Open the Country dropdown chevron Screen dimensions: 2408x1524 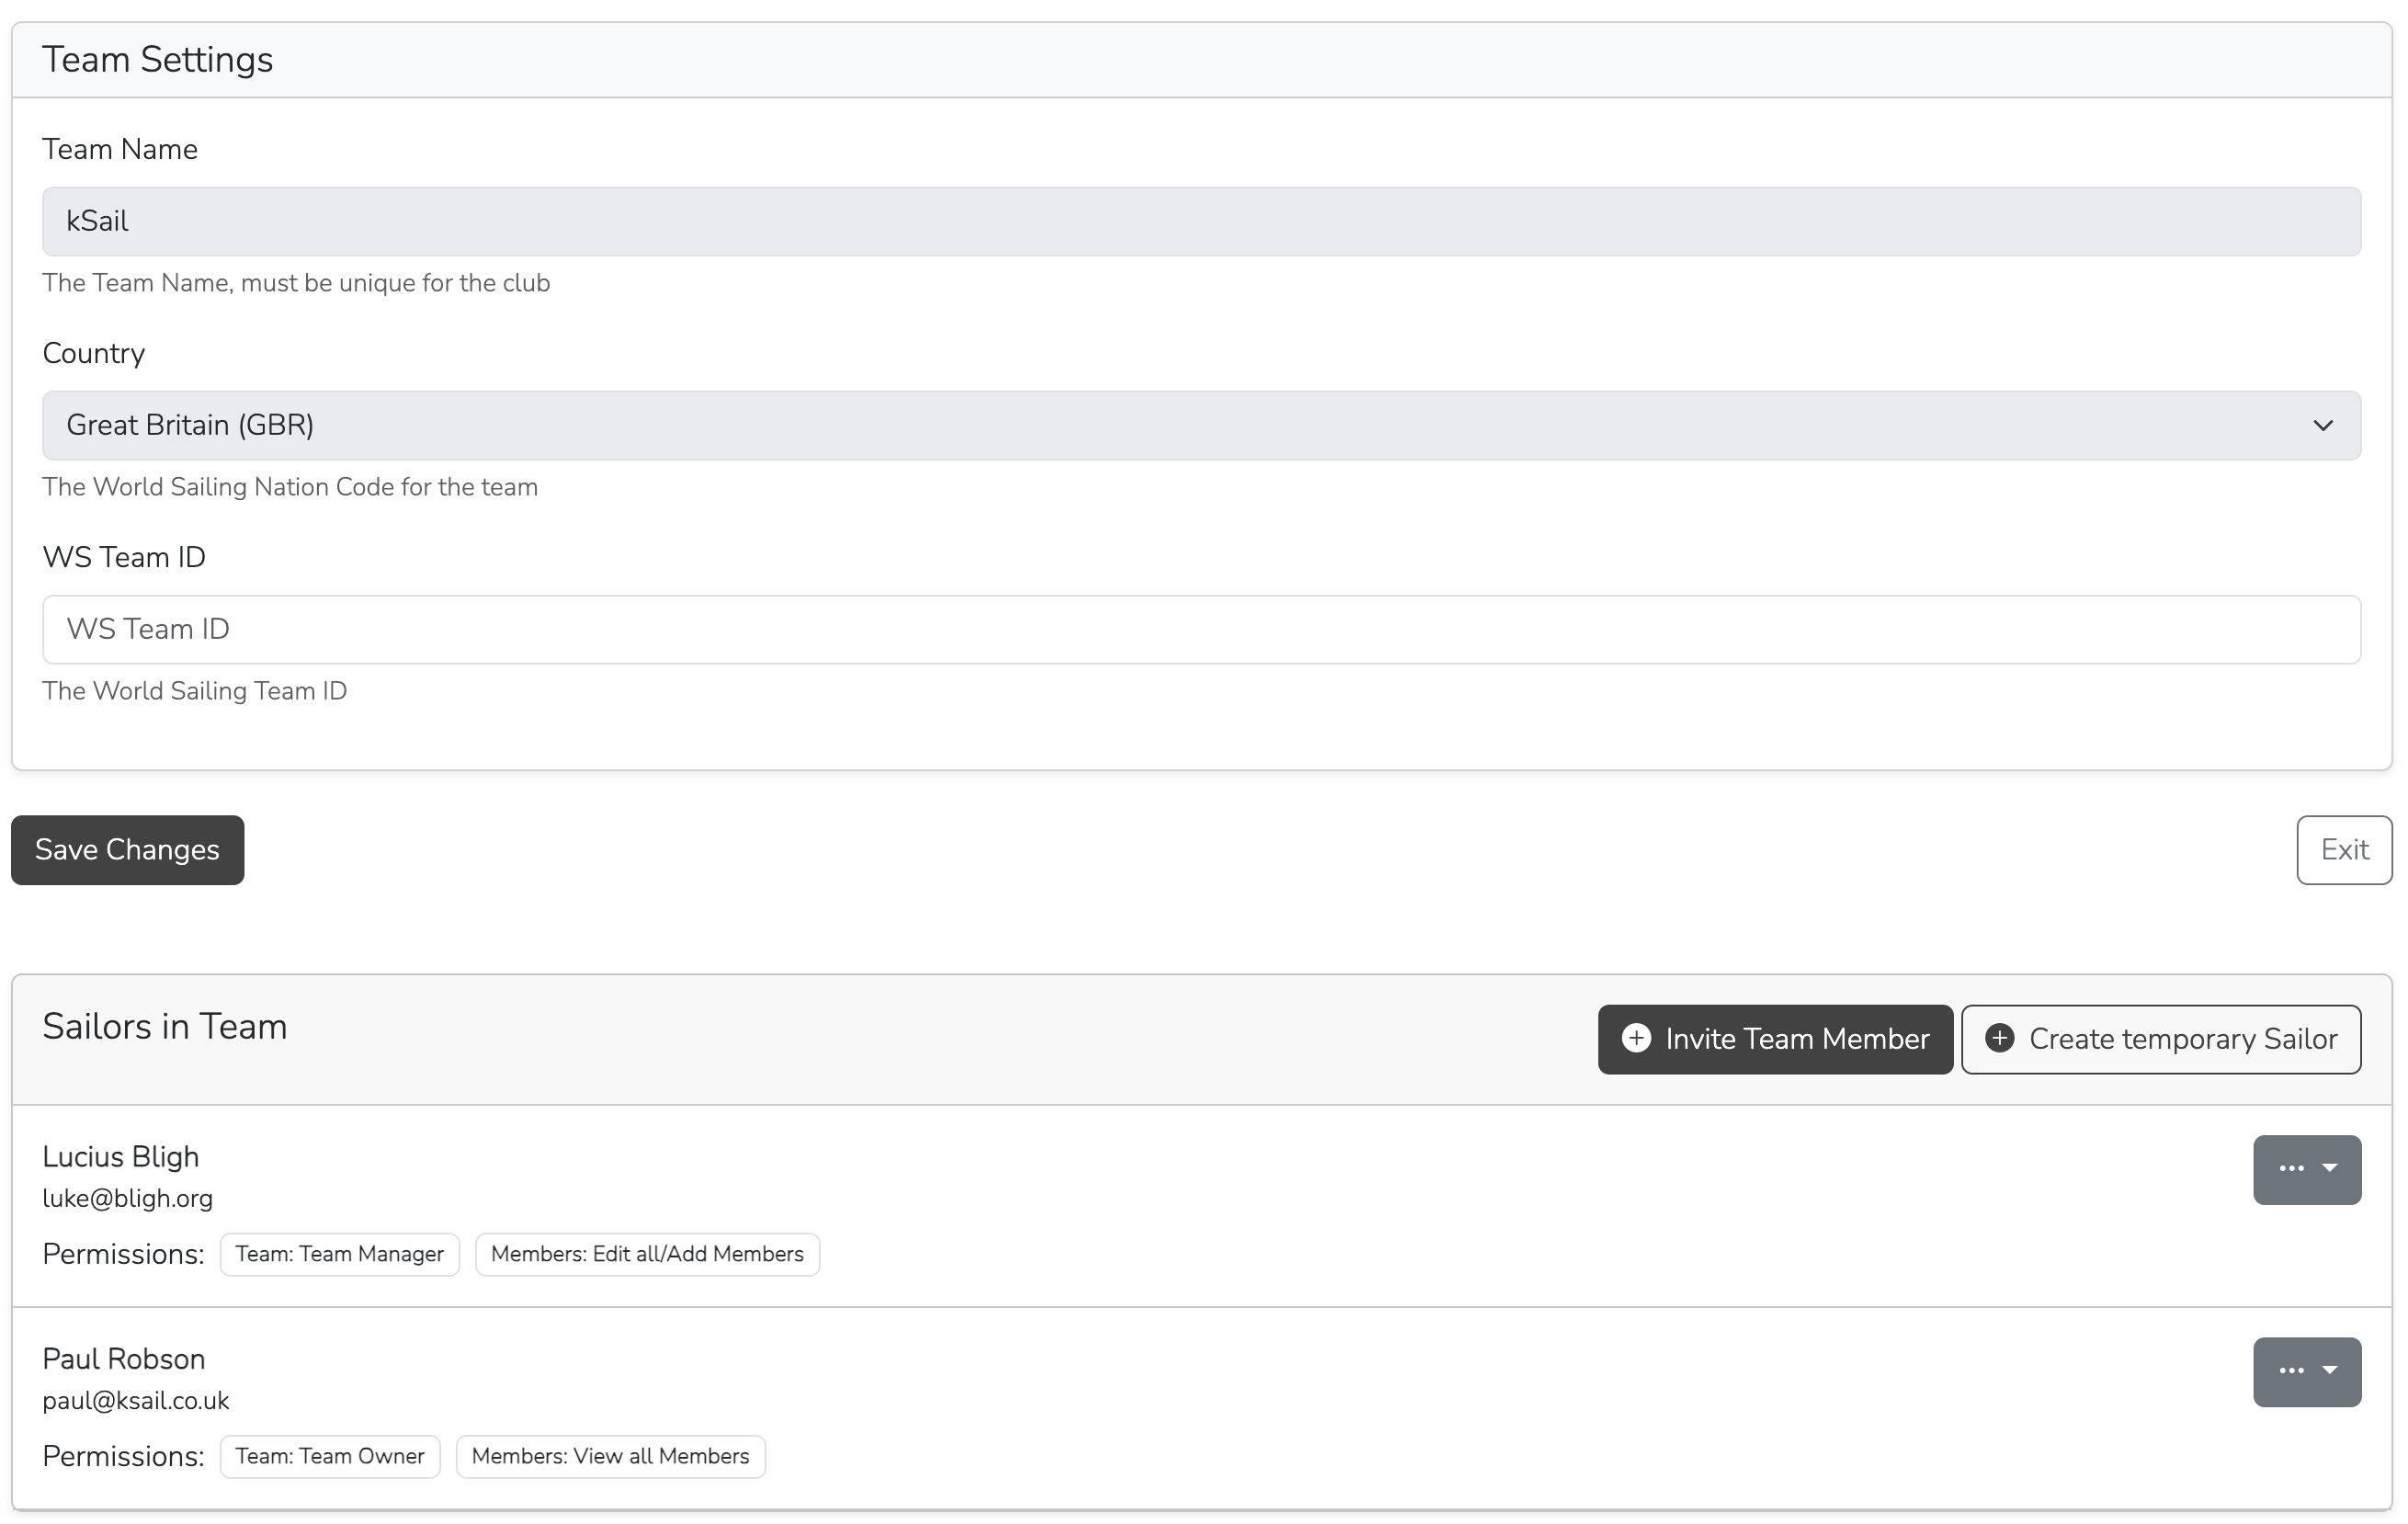2322,426
